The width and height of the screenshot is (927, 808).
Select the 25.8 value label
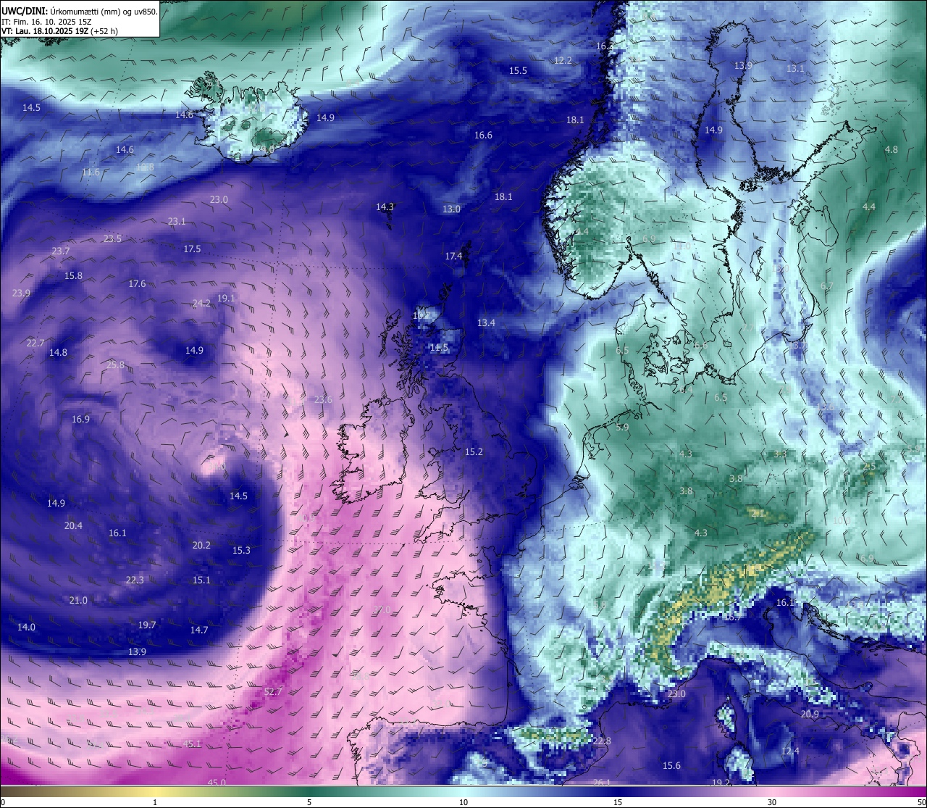coord(115,365)
